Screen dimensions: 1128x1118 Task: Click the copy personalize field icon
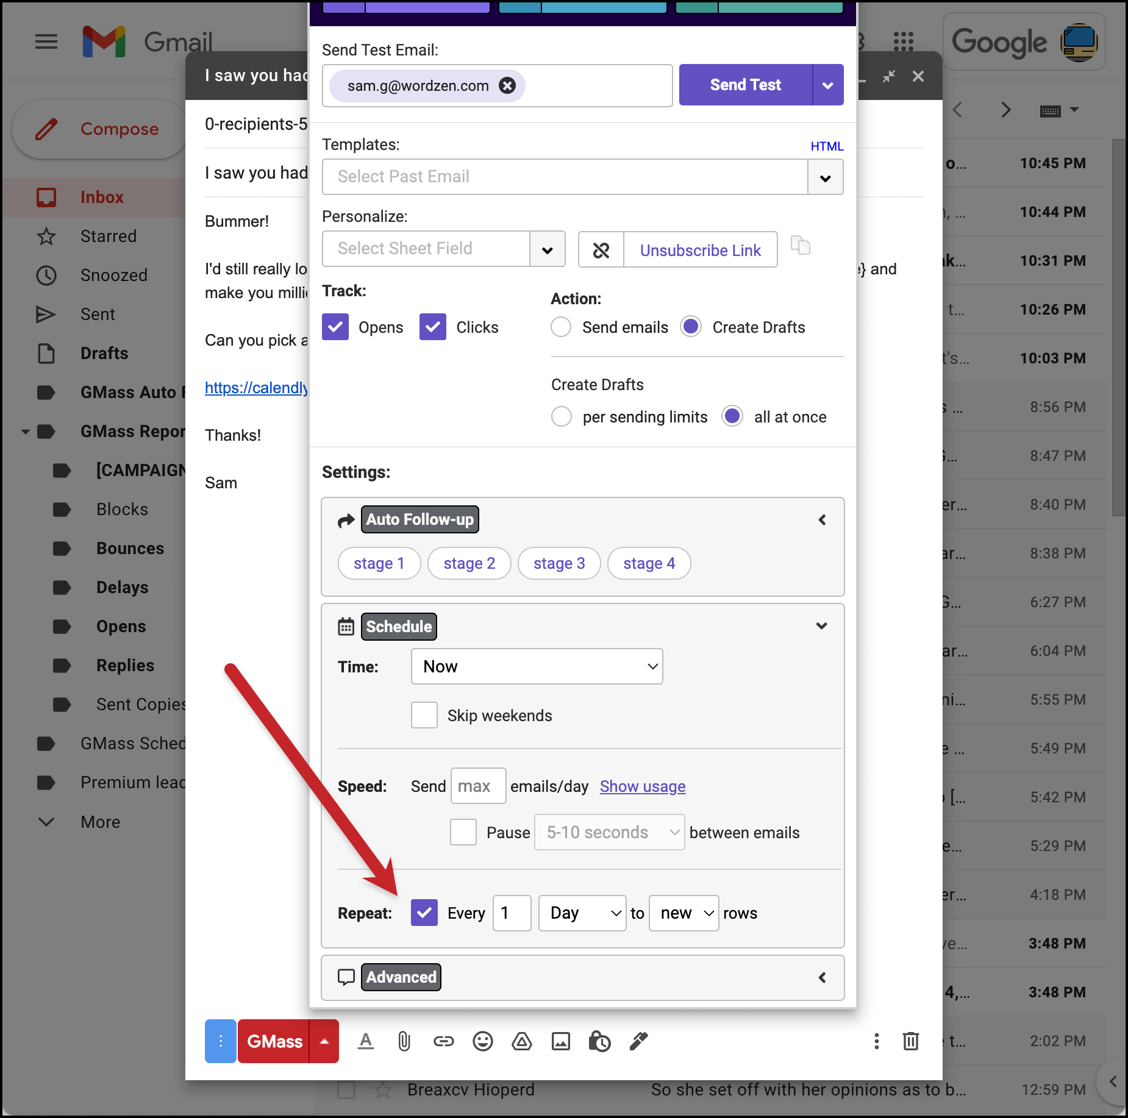coord(800,246)
